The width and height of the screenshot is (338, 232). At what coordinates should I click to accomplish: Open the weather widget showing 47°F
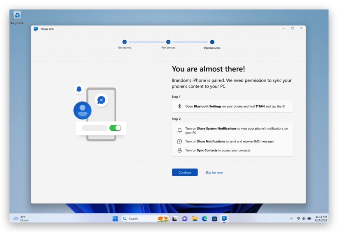point(21,218)
